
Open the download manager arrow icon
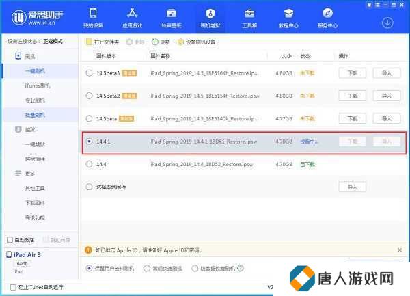[x=387, y=23]
